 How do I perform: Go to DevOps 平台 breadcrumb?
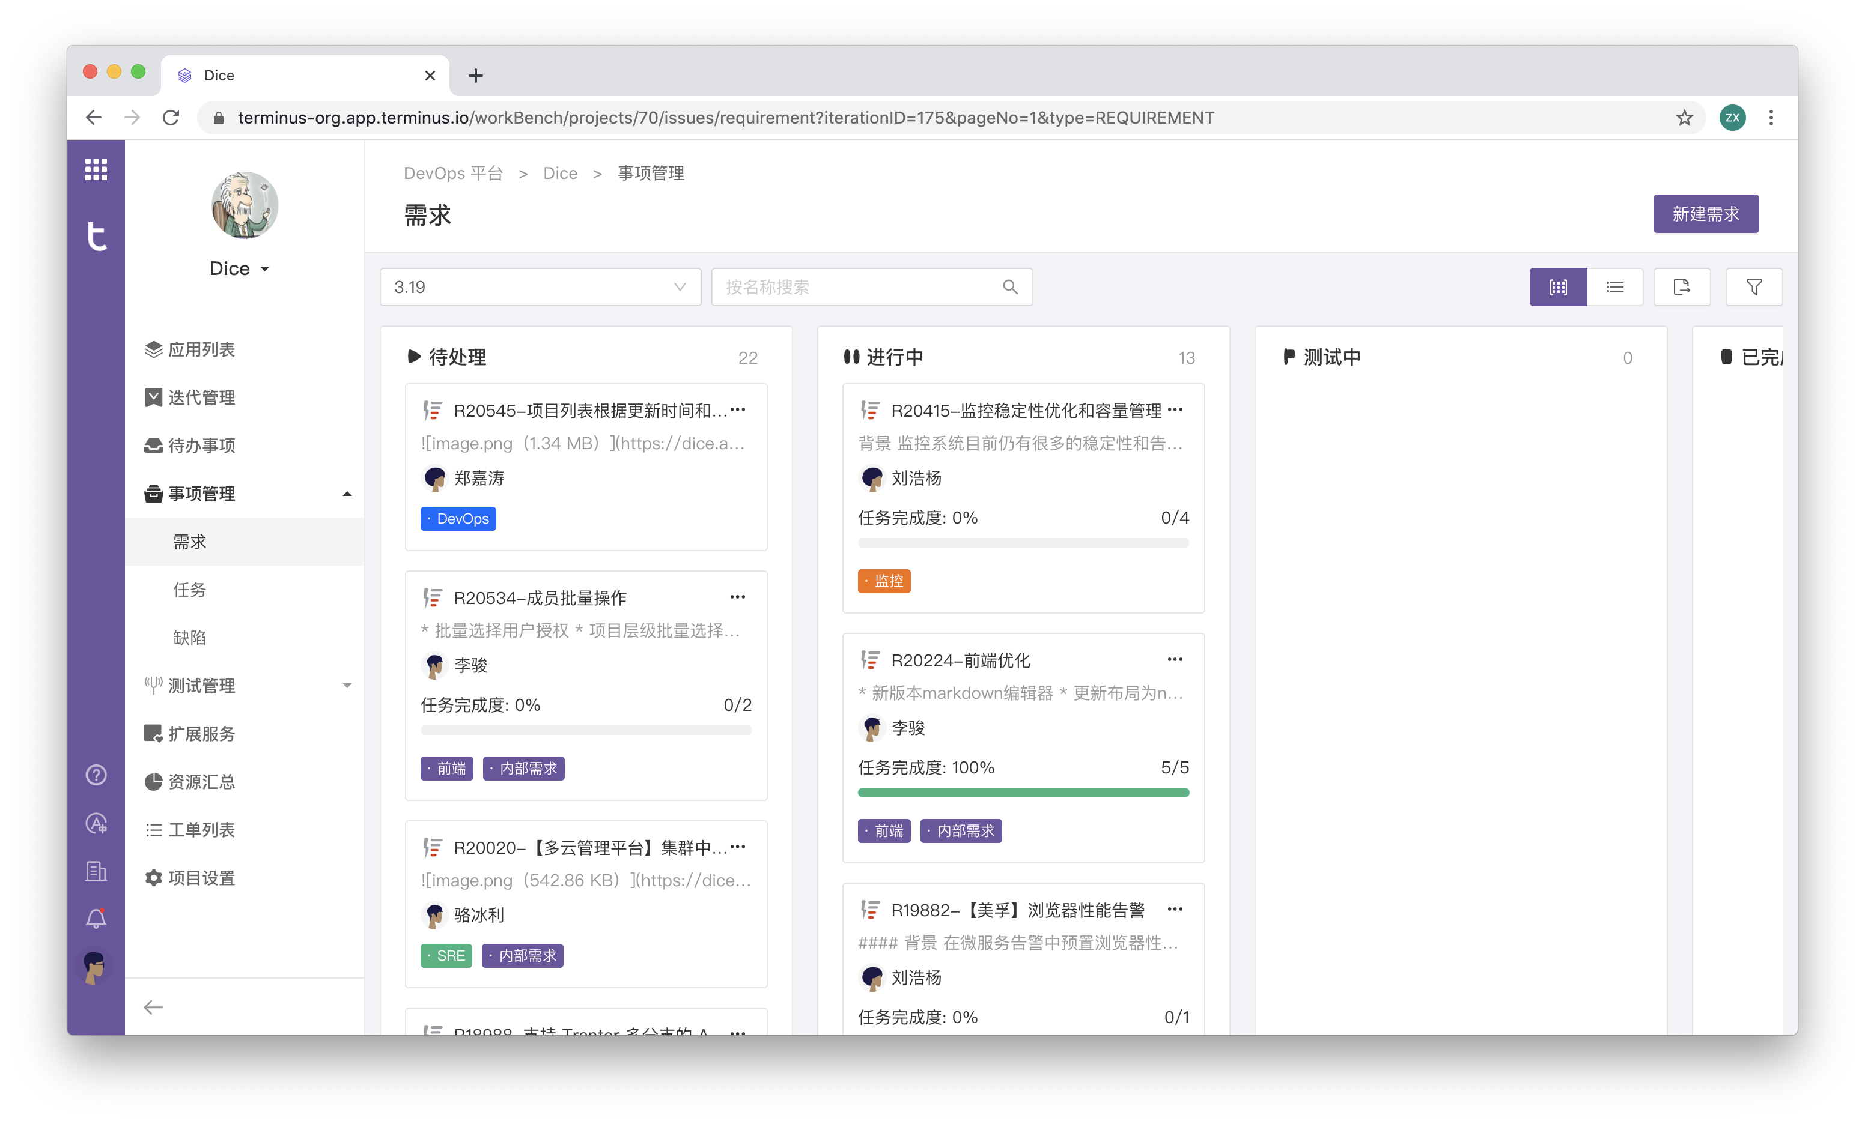click(x=452, y=173)
